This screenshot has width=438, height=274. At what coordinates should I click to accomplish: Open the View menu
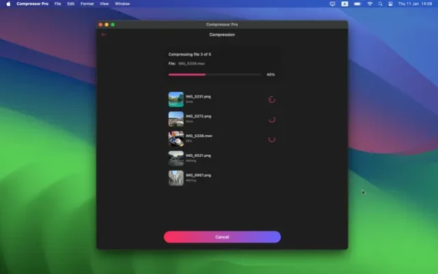point(104,3)
